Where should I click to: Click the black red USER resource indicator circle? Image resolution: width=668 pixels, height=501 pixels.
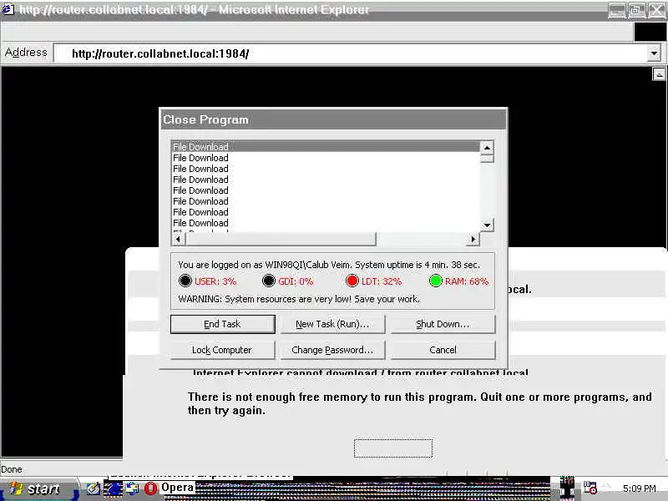click(x=185, y=281)
